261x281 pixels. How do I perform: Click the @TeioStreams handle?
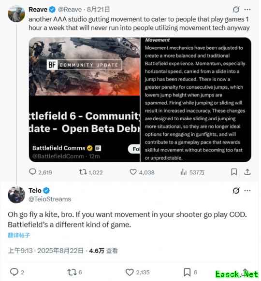tap(50, 199)
